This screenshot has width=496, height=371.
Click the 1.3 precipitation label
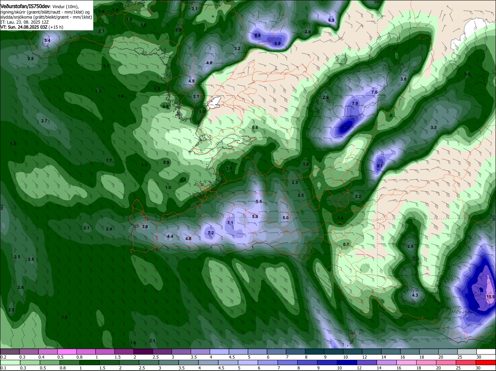(13, 144)
